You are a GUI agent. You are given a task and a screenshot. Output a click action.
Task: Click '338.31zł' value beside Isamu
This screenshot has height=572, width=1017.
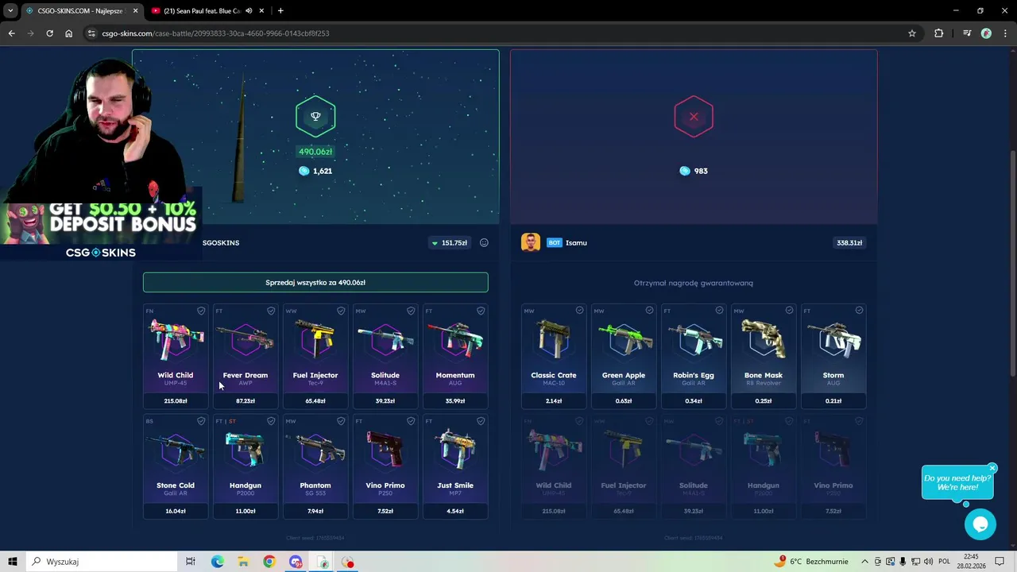(849, 243)
